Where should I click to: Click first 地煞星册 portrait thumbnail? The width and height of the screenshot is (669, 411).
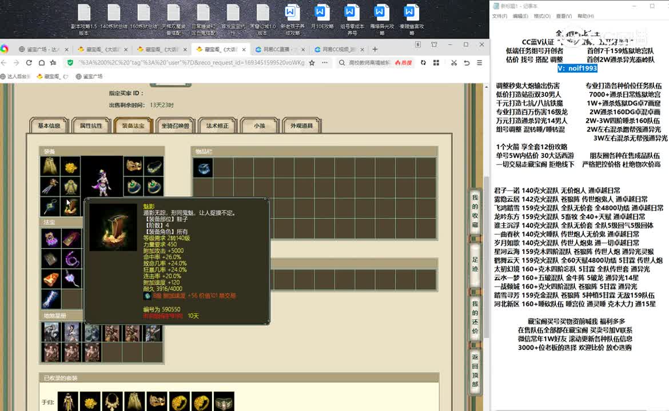click(51, 333)
